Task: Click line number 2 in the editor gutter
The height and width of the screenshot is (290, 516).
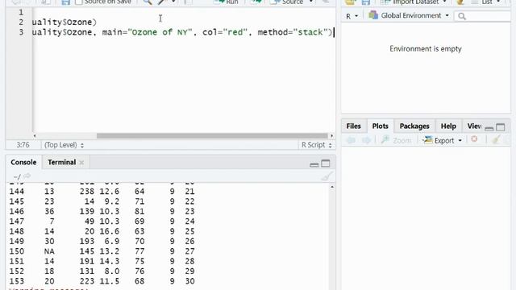Action: click(21, 23)
